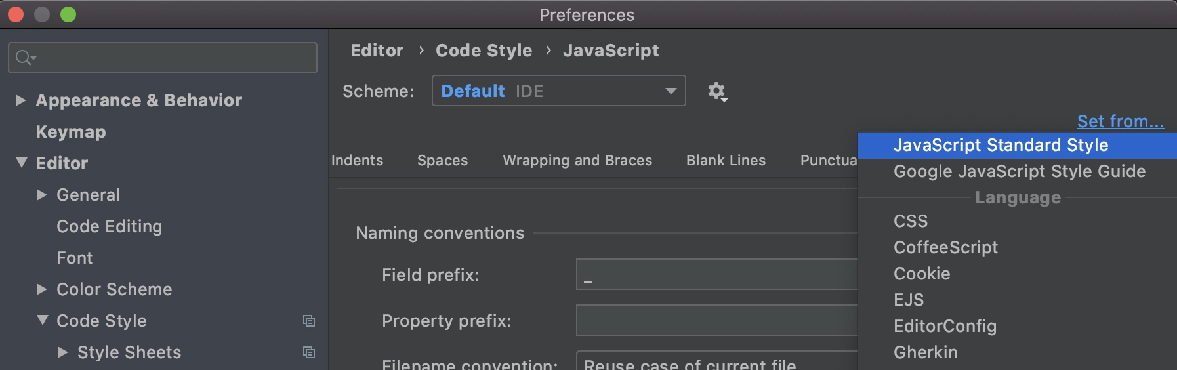Select Font in the settings tree
Screen dimensions: 1177x370
click(75, 258)
